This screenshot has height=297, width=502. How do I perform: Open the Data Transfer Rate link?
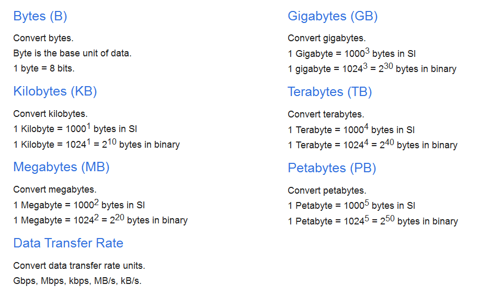coord(68,243)
